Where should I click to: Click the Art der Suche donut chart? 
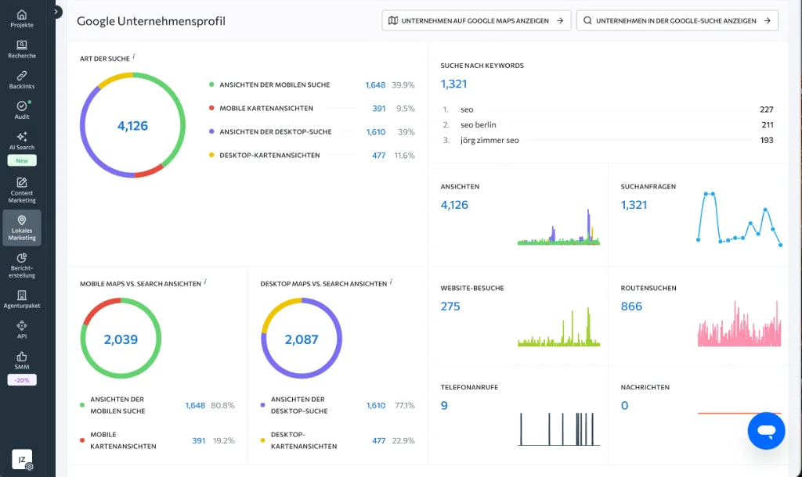pos(132,125)
